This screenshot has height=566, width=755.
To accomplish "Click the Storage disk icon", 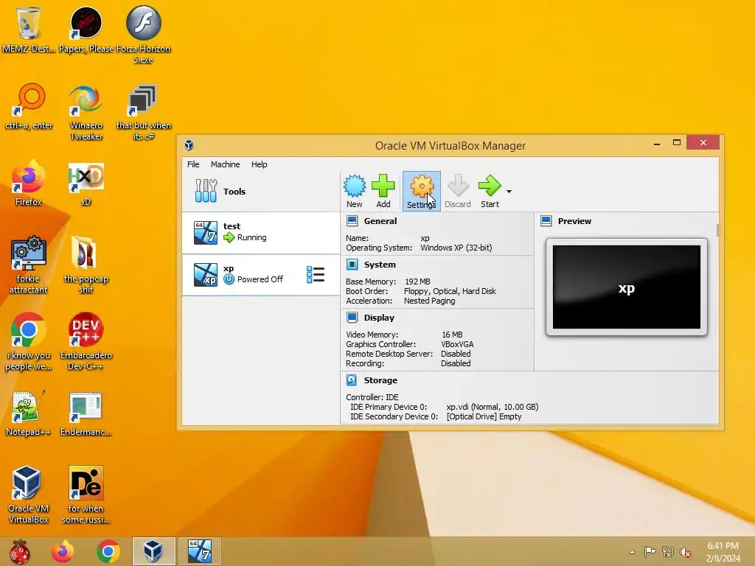I will pos(352,380).
